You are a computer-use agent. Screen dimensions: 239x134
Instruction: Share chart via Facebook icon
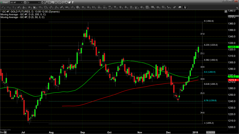(72, 2)
